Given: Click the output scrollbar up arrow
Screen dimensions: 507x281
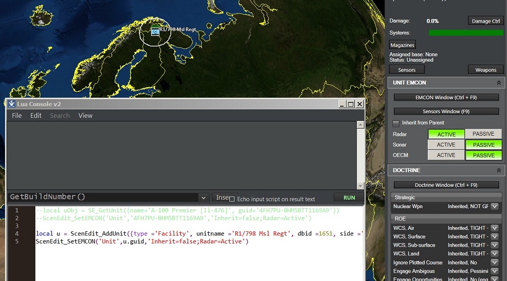Looking at the screenshot, I should [x=360, y=125].
